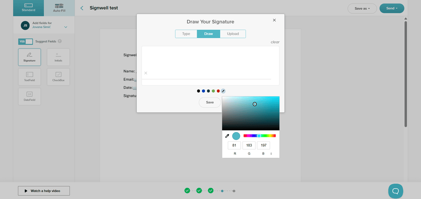The image size is (421, 199).
Task: Click the clear link above canvas
Action: (x=275, y=42)
